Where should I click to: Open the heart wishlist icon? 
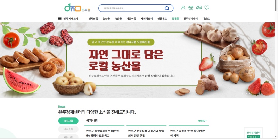point(207,8)
